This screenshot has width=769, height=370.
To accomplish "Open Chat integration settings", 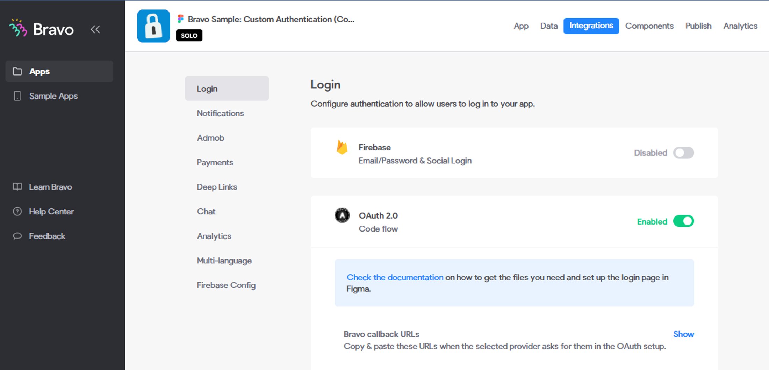I will pyautogui.click(x=206, y=211).
